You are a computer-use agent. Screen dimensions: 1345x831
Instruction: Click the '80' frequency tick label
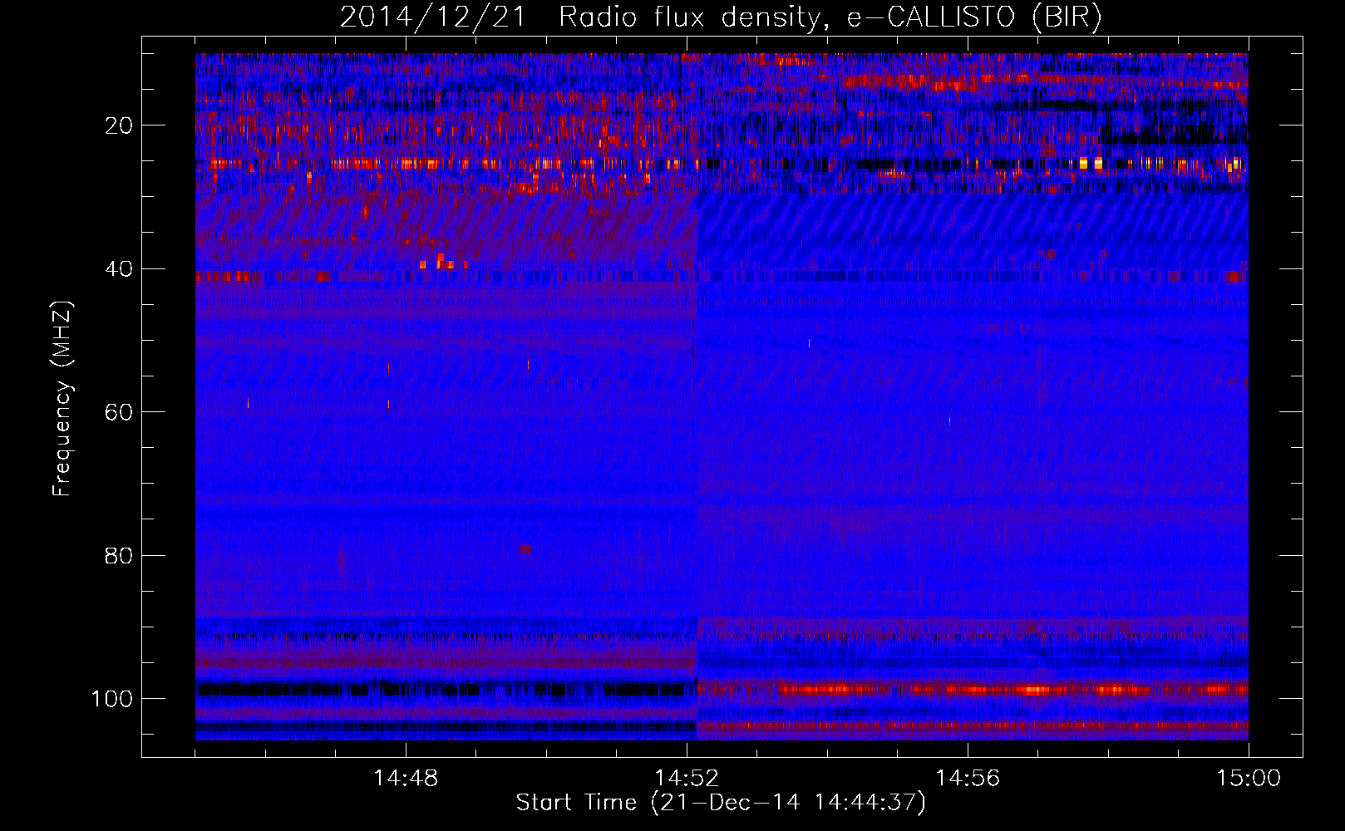(x=119, y=555)
